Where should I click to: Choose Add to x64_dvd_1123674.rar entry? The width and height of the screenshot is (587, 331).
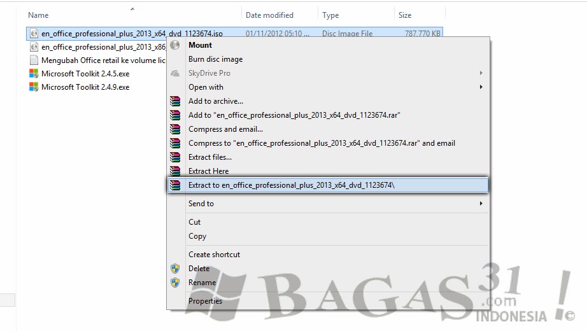tap(294, 115)
